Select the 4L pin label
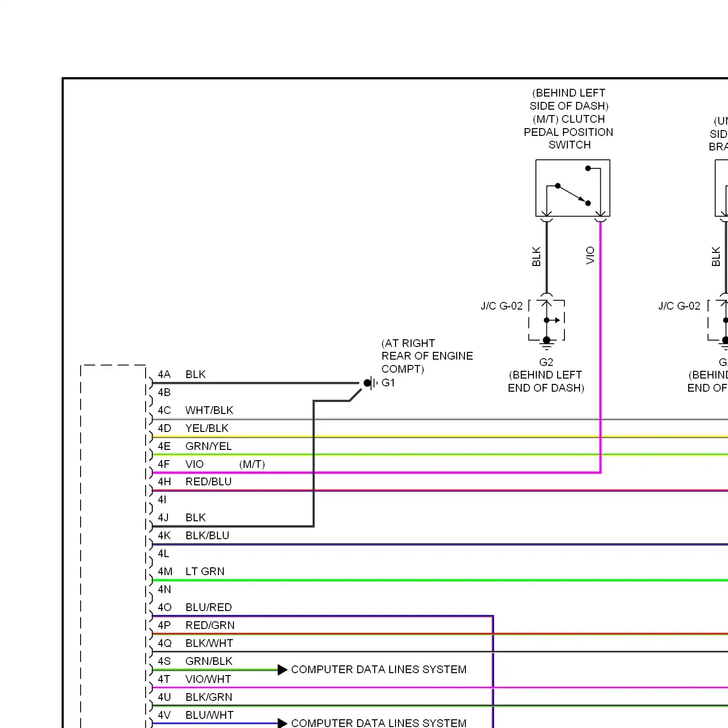The height and width of the screenshot is (728, 728). click(x=164, y=553)
